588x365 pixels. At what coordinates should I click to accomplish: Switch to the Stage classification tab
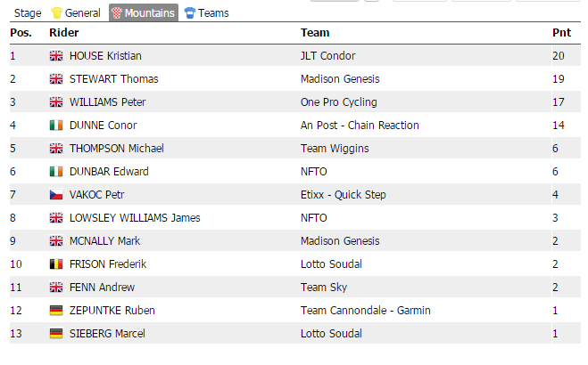click(x=28, y=13)
